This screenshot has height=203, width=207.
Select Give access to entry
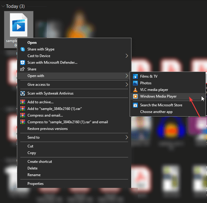click(x=74, y=85)
